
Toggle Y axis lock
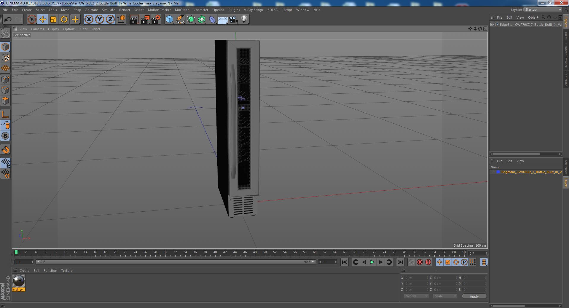(x=99, y=20)
